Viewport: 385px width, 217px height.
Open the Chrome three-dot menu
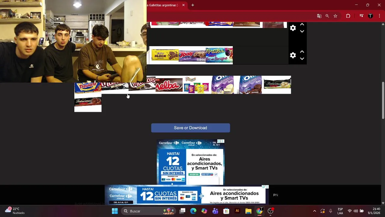(379, 16)
